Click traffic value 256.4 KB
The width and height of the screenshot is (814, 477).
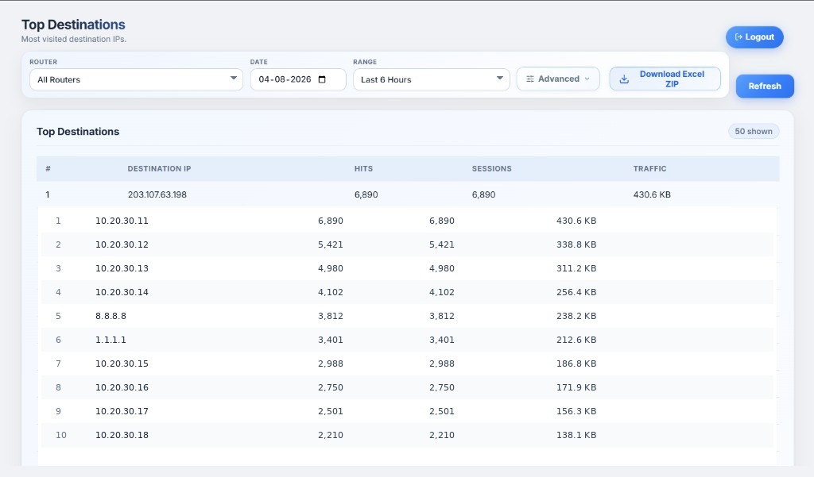click(x=576, y=292)
